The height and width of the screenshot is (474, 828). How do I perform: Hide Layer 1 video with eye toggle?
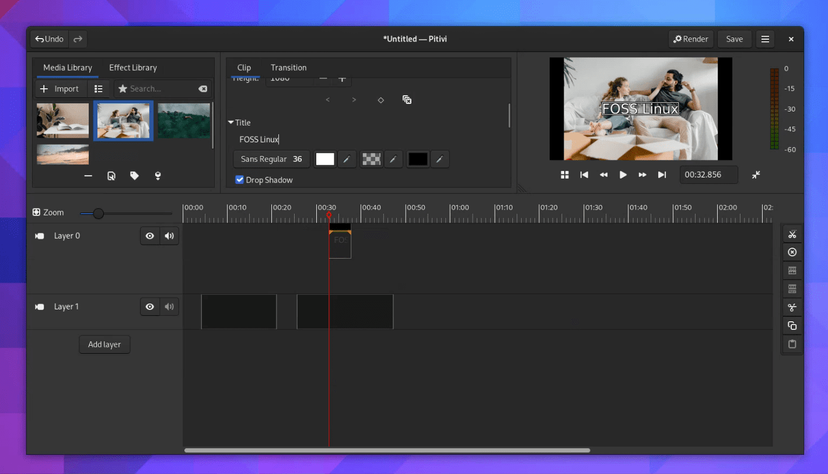click(150, 306)
